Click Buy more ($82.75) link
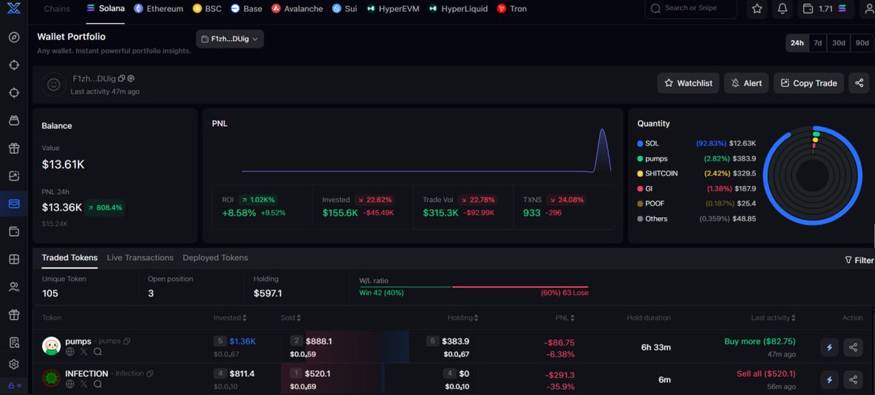 760,341
